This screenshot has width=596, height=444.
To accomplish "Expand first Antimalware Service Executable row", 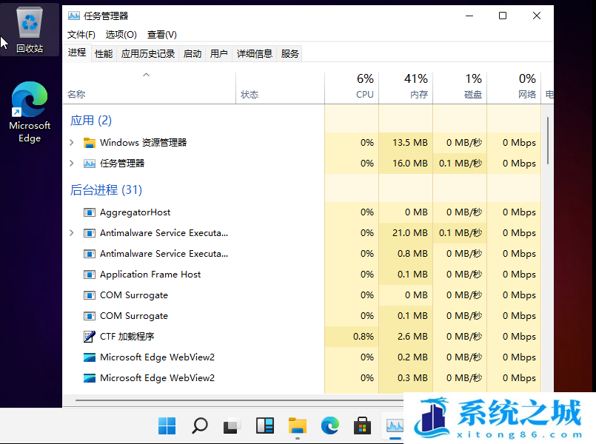I will click(x=72, y=233).
